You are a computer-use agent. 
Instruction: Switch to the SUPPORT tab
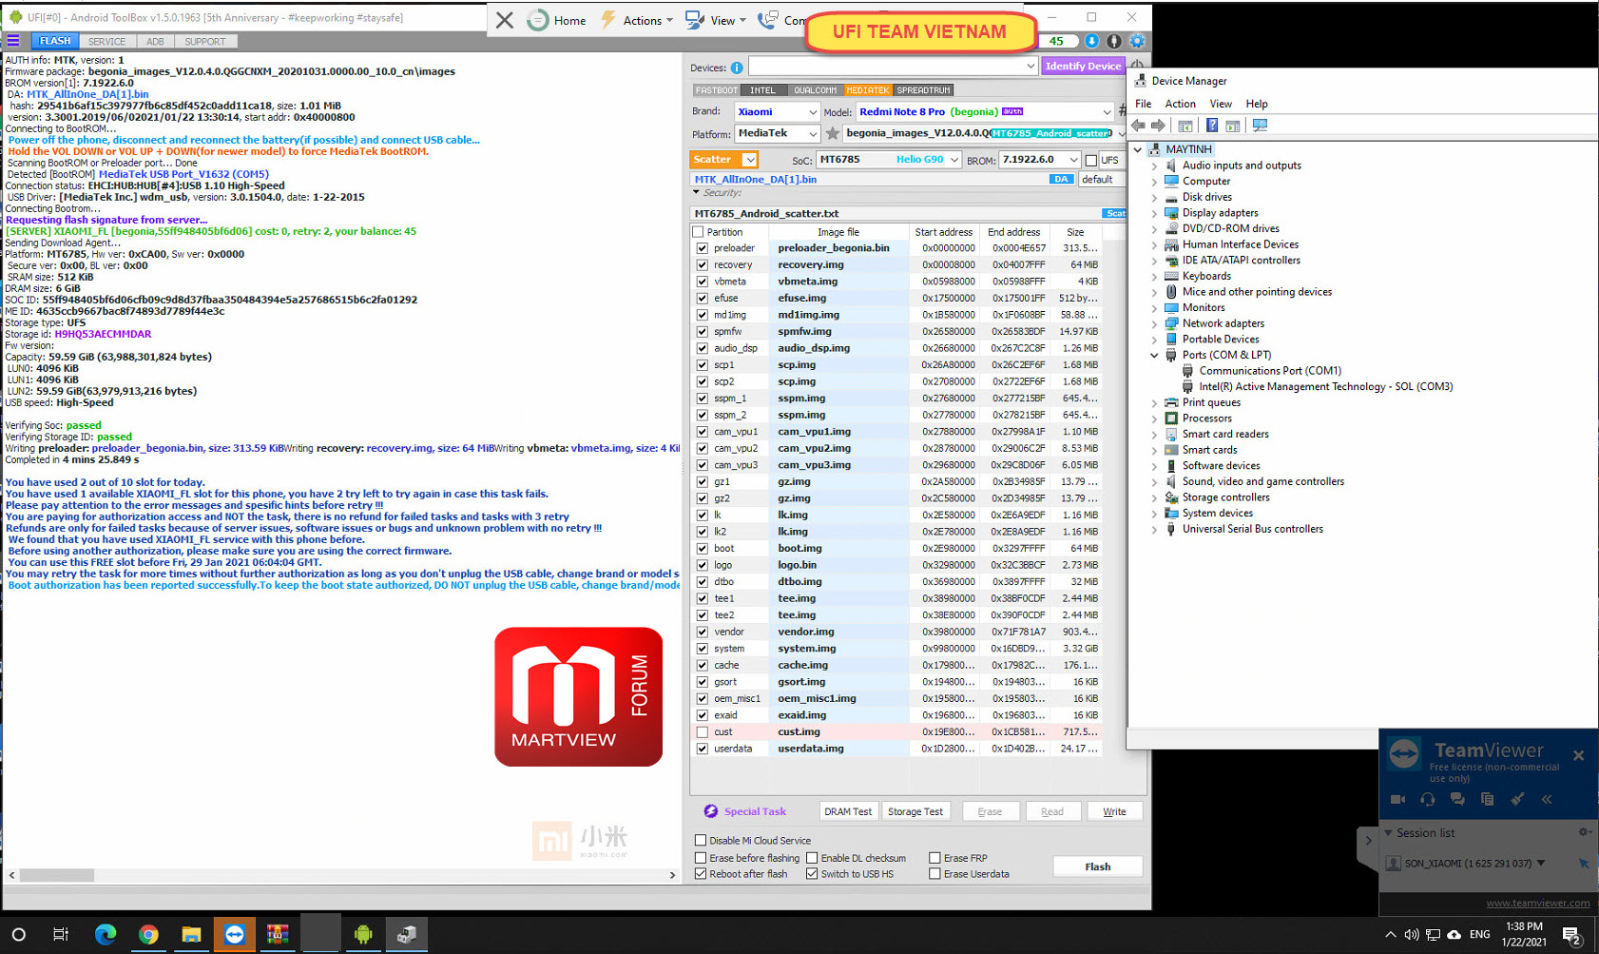(x=205, y=42)
